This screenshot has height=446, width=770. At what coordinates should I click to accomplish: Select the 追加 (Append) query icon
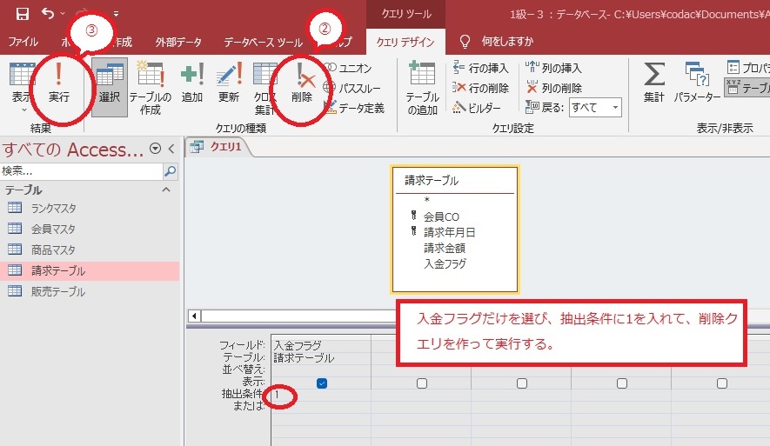point(191,85)
